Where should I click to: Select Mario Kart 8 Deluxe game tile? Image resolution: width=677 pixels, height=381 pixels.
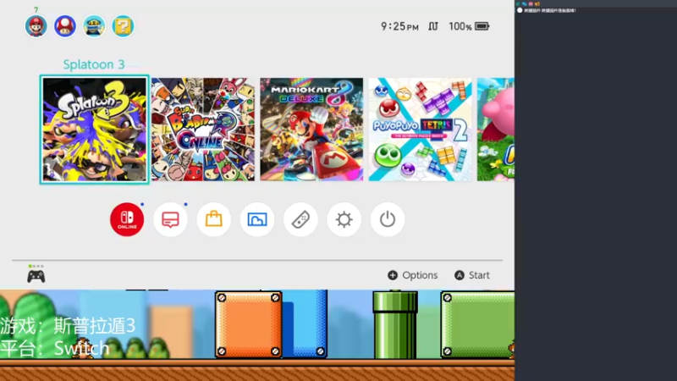click(x=311, y=130)
